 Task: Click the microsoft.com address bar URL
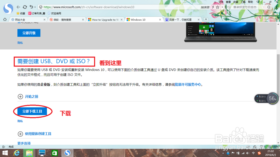click(x=89, y=7)
